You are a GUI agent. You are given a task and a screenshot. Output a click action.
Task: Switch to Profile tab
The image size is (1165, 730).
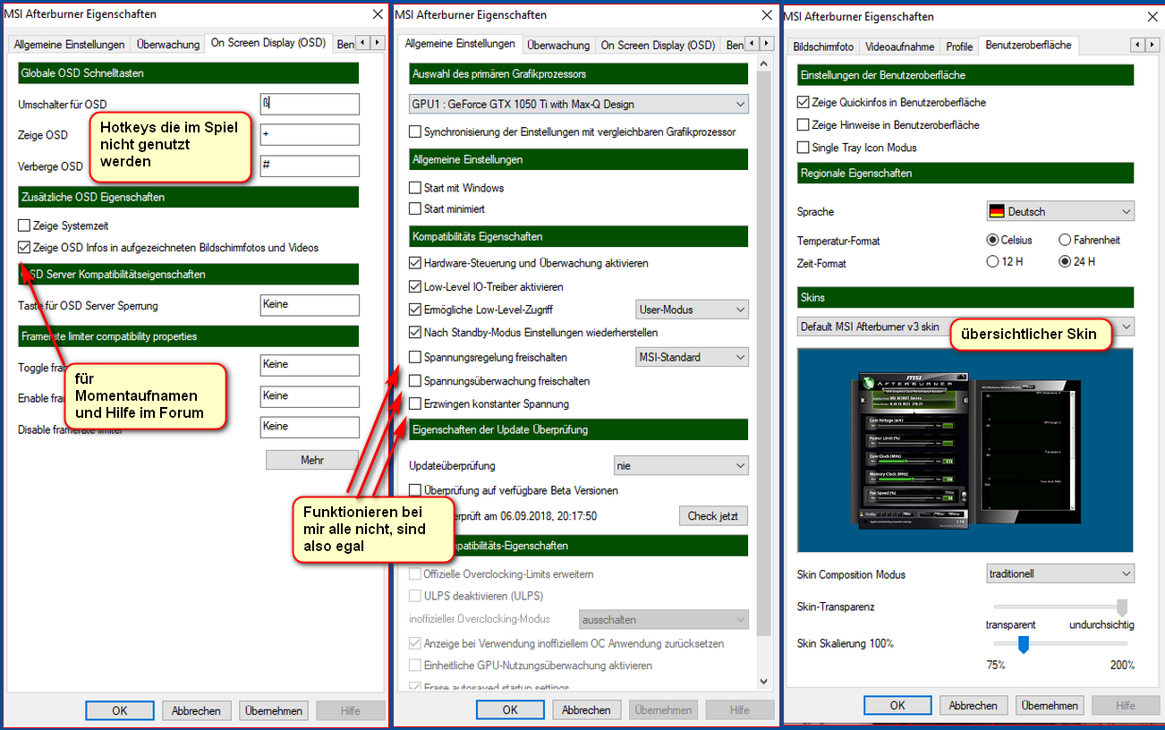[x=959, y=47]
